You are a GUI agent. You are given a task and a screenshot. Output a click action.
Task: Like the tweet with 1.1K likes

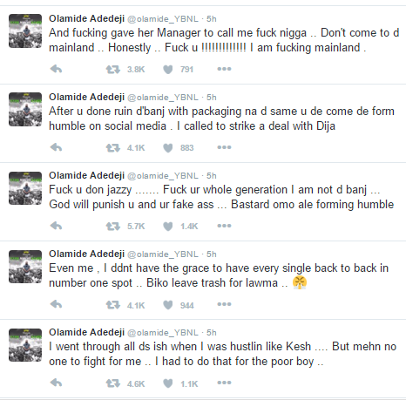pos(168,383)
